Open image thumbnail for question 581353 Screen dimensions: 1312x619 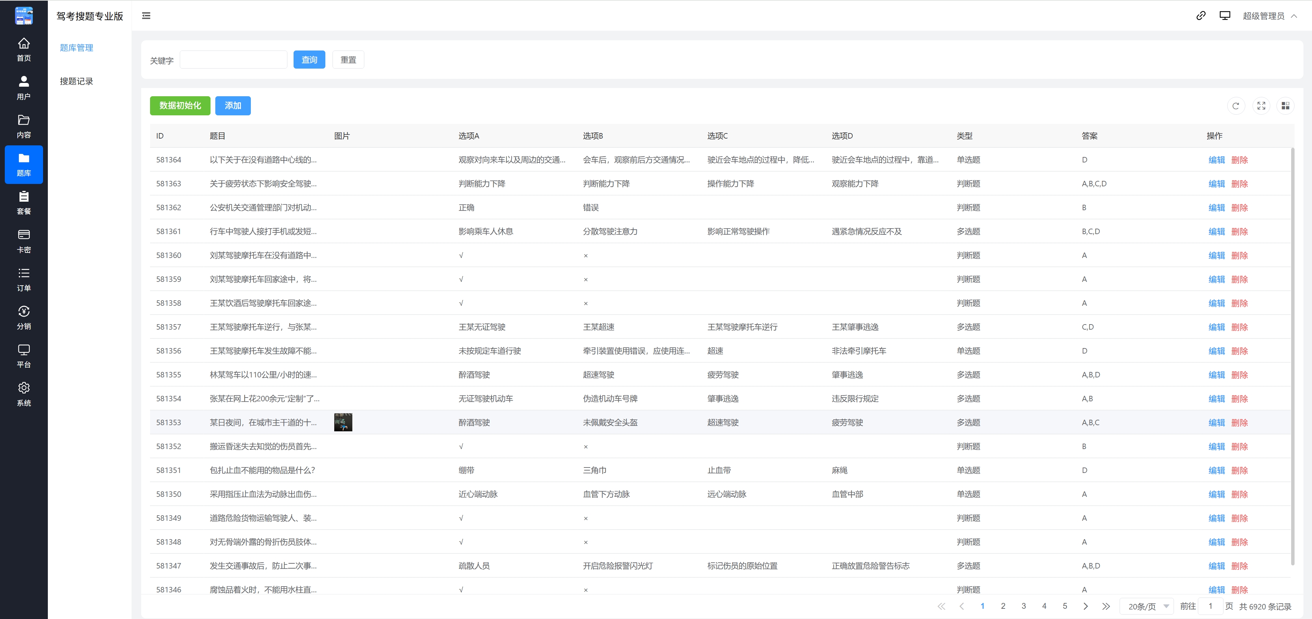pos(343,422)
